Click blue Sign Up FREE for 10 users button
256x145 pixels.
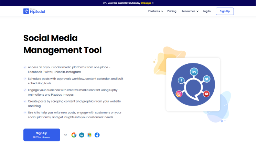coord(42,135)
